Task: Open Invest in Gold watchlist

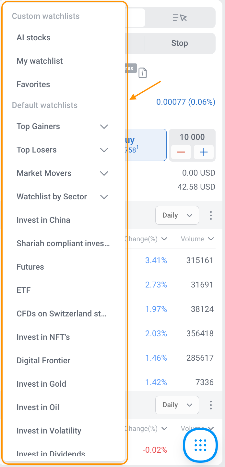Action: pos(41,384)
